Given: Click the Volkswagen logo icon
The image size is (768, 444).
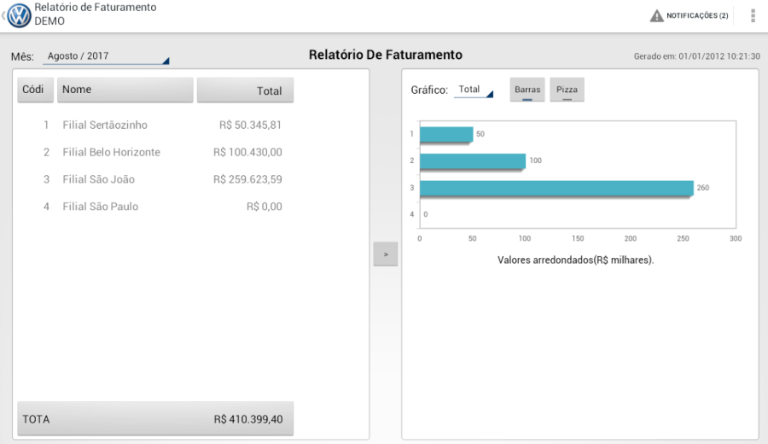Looking at the screenshot, I should [19, 15].
